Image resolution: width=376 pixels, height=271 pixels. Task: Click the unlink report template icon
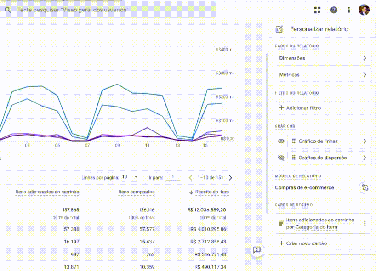[365, 187]
